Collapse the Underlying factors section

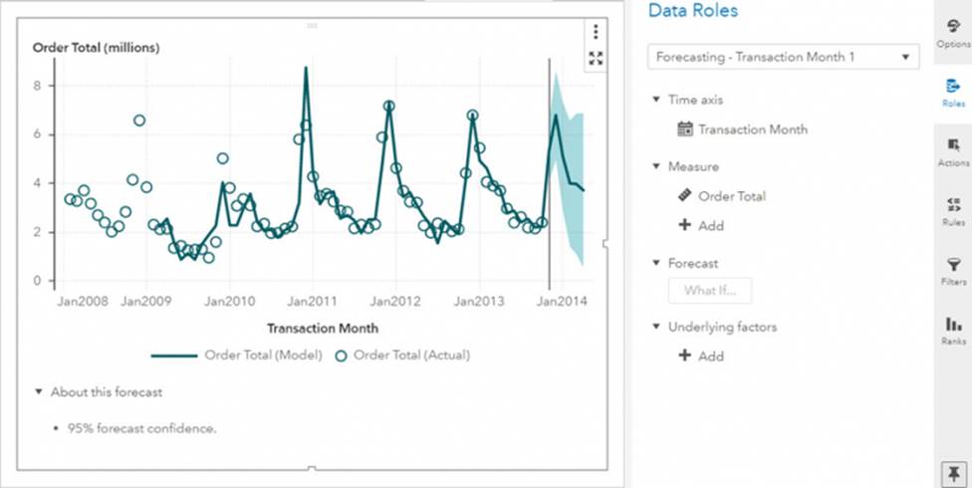656,327
